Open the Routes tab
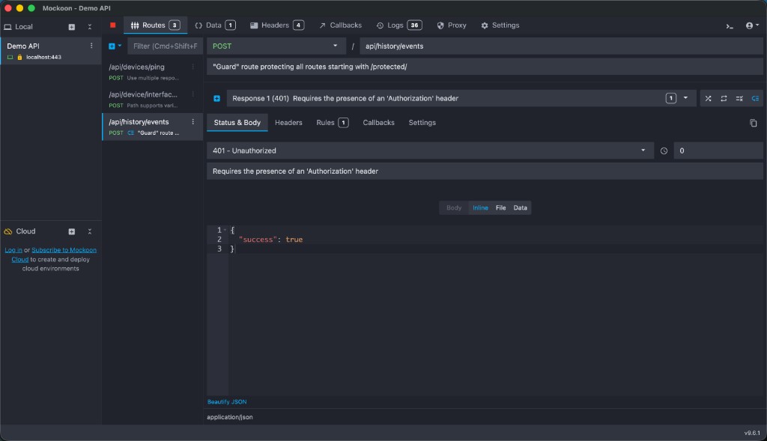 coord(155,25)
